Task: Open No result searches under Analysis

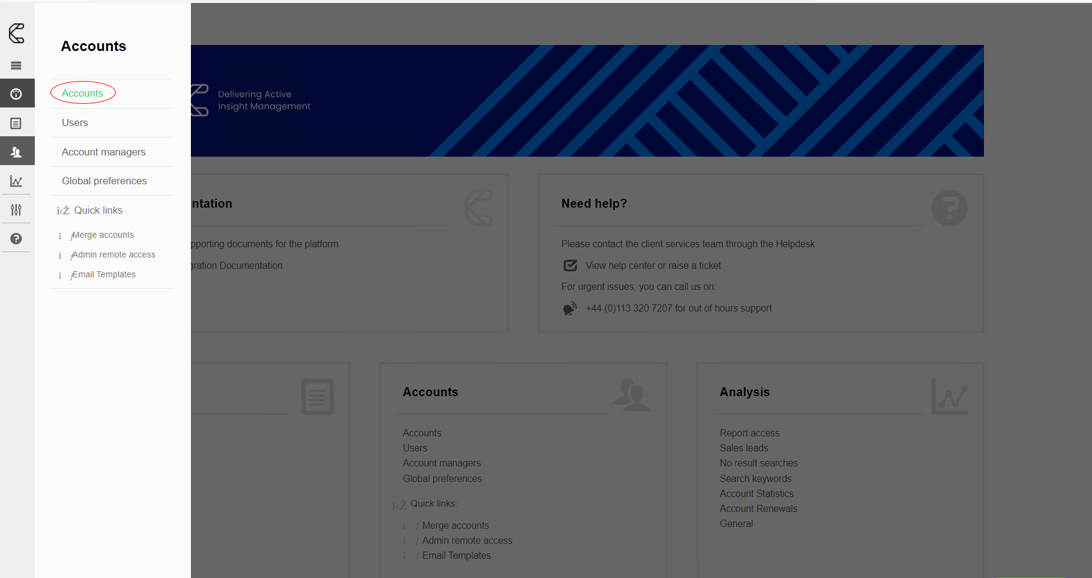Action: pos(759,463)
